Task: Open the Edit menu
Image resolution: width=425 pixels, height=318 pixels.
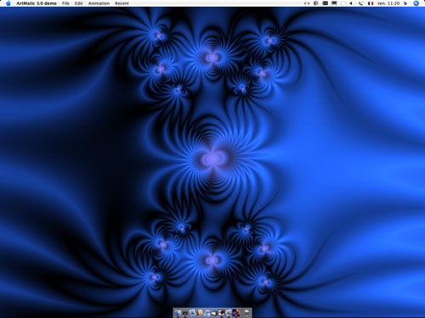Action: 78,3
